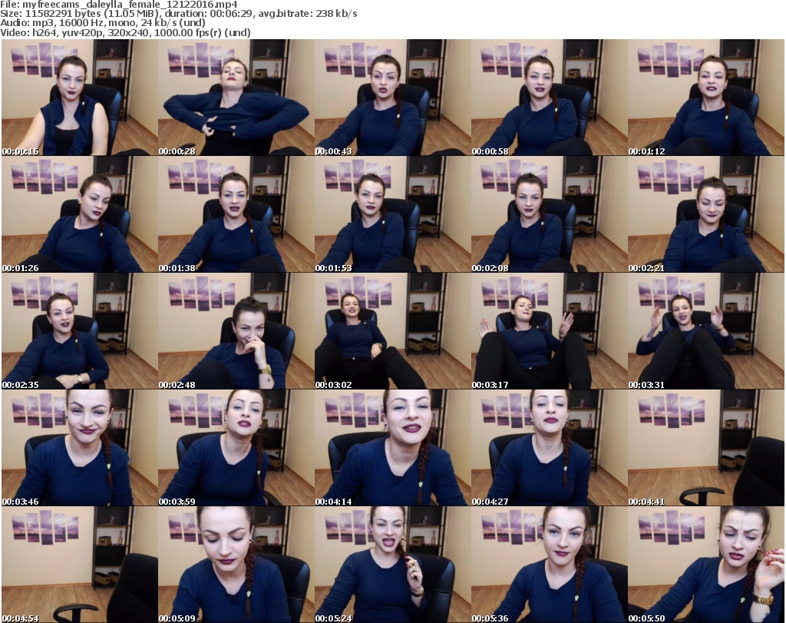The image size is (786, 623).
Task: Select the empty-chair frame at 00:04:54
Action: [x=80, y=565]
